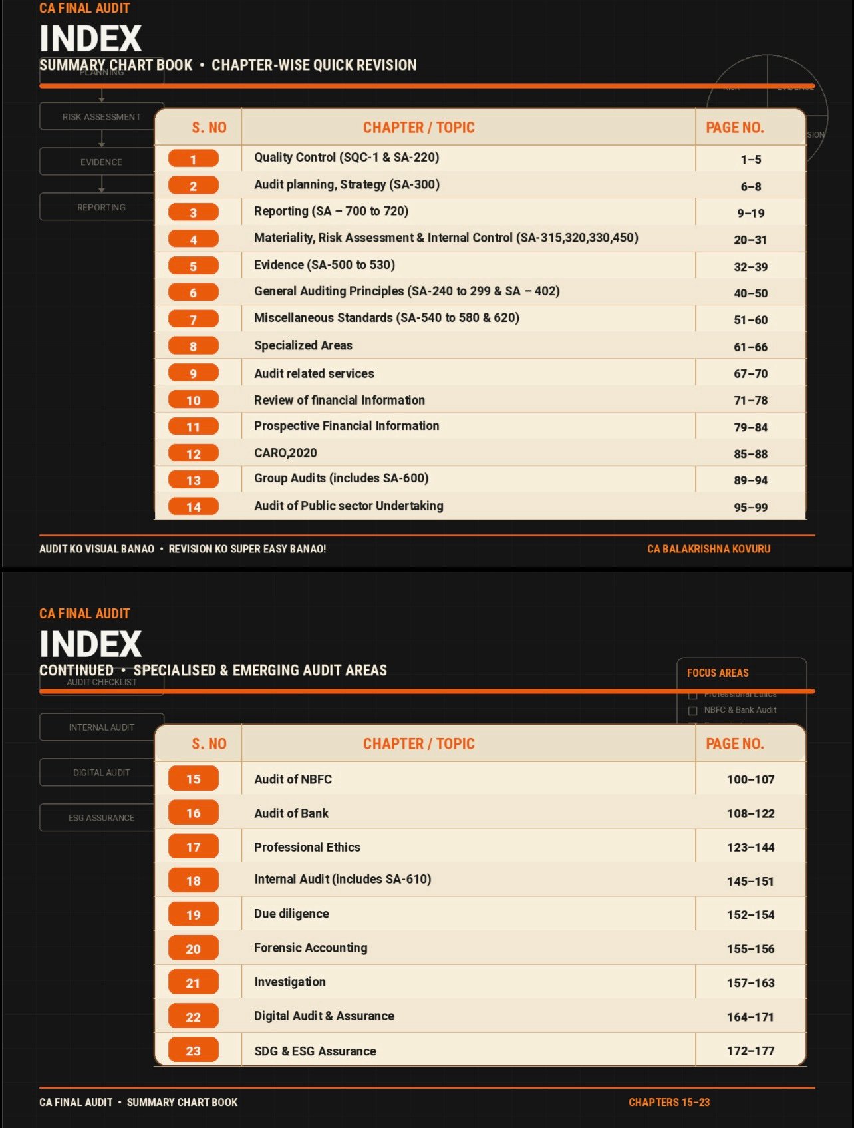This screenshot has width=854, height=1128.
Task: Click 'Digital Audit & Assurance' topic
Action: (324, 1016)
